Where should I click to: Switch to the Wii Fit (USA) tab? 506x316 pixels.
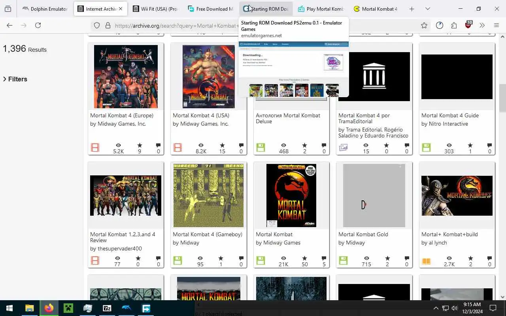(x=155, y=9)
